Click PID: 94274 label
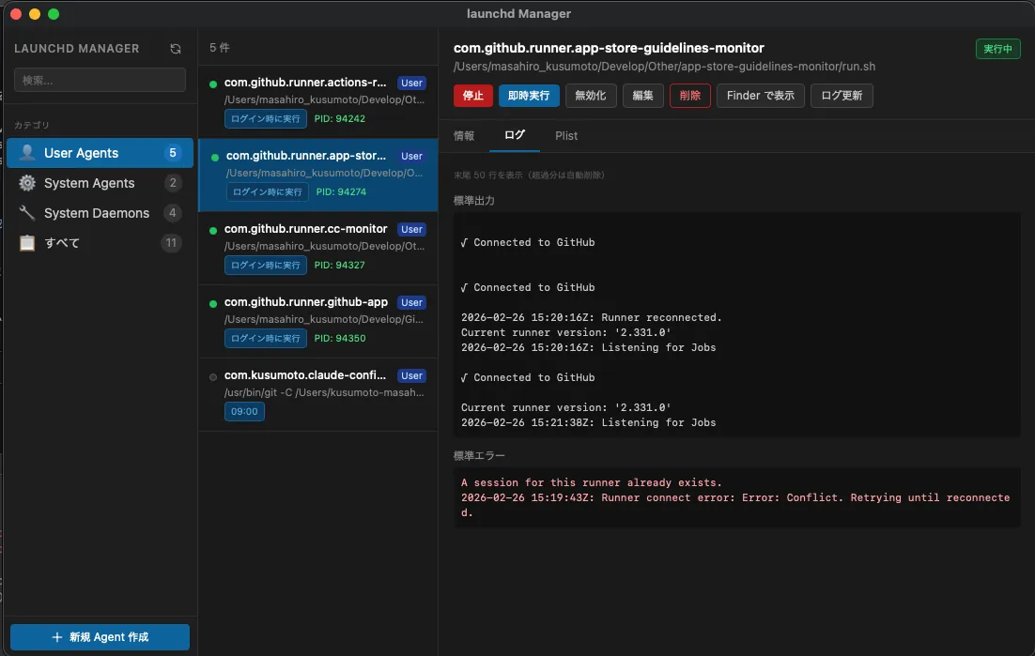Image resolution: width=1035 pixels, height=656 pixels. click(x=341, y=191)
